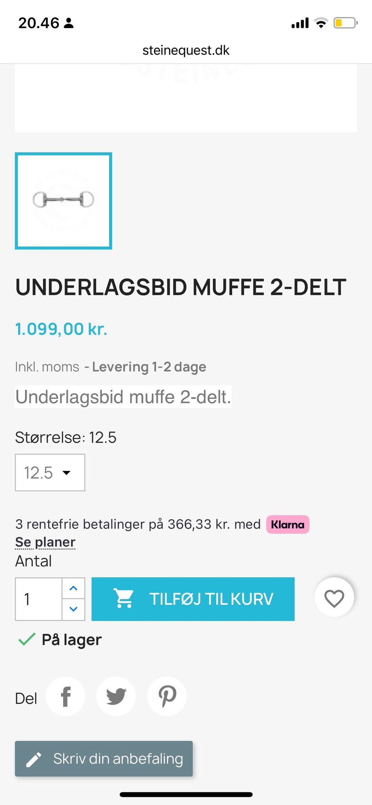Tap the large product image area
Image resolution: width=372 pixels, height=805 pixels.
(186, 99)
